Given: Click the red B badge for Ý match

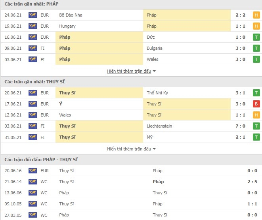Looking at the screenshot, I should coord(256,104).
